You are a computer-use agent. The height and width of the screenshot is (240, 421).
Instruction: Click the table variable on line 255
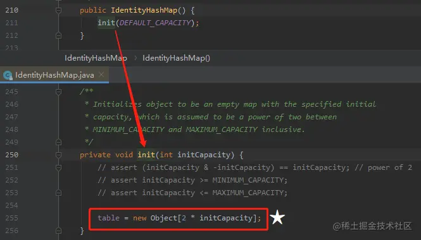pyautogui.click(x=108, y=218)
